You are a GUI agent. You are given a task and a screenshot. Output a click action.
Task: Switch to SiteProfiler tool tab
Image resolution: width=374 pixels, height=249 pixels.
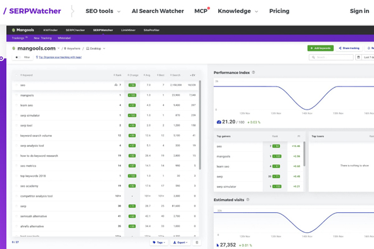coord(151,30)
